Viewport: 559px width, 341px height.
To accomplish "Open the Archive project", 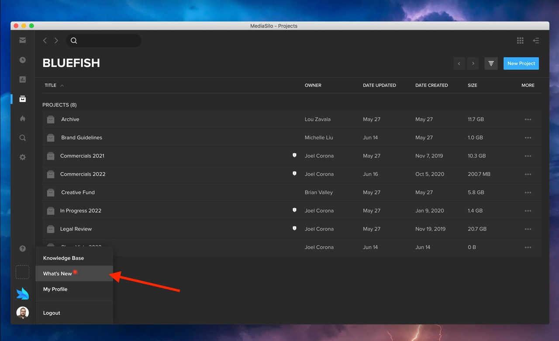I will pyautogui.click(x=70, y=119).
